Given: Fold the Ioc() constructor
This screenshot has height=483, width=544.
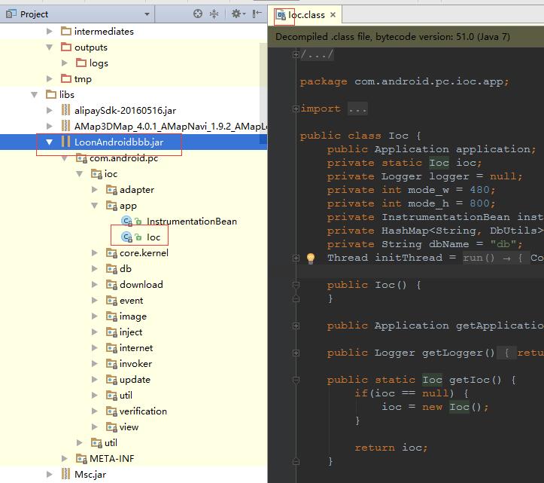Looking at the screenshot, I should point(296,286).
